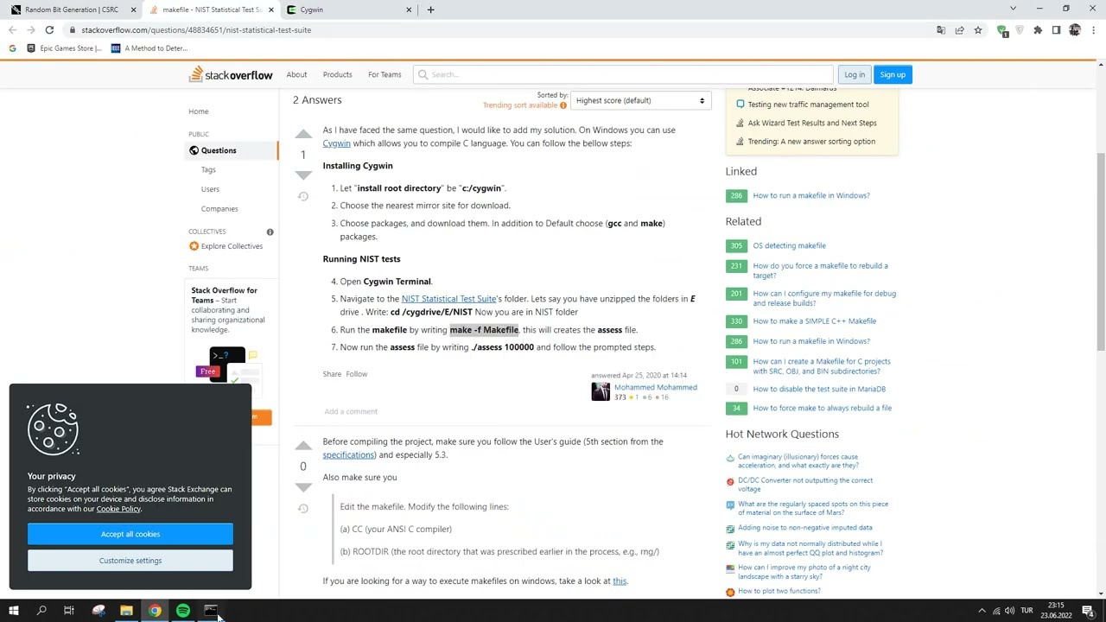Click the Log in button
Screen dimensions: 1106x622
pos(855,74)
